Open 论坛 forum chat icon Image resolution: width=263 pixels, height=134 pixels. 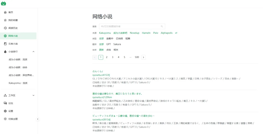5,103
